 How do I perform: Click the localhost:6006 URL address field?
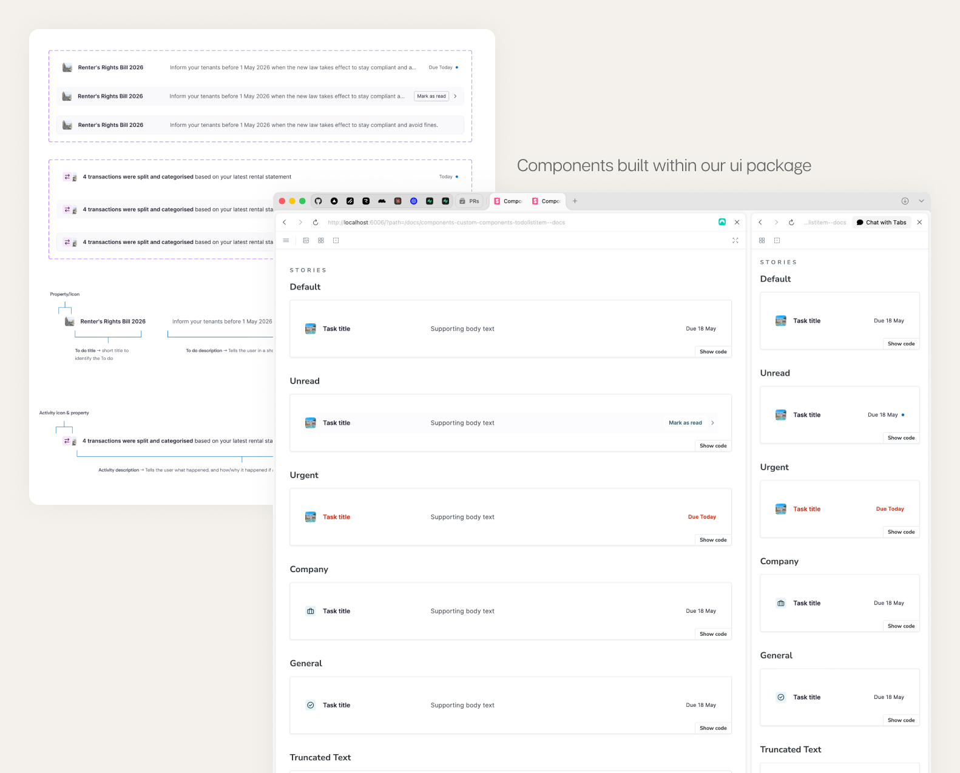pos(447,222)
